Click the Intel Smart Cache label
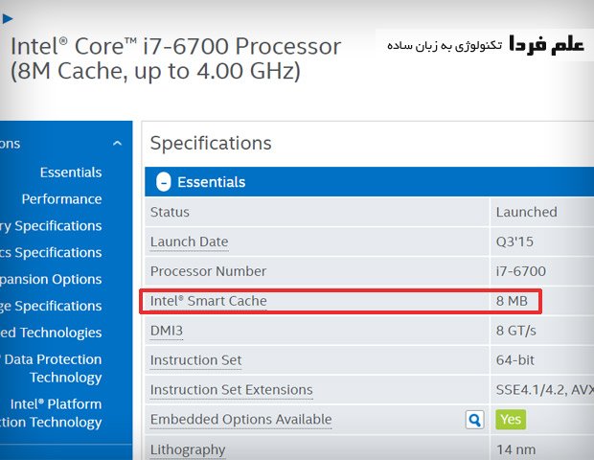 [x=208, y=301]
